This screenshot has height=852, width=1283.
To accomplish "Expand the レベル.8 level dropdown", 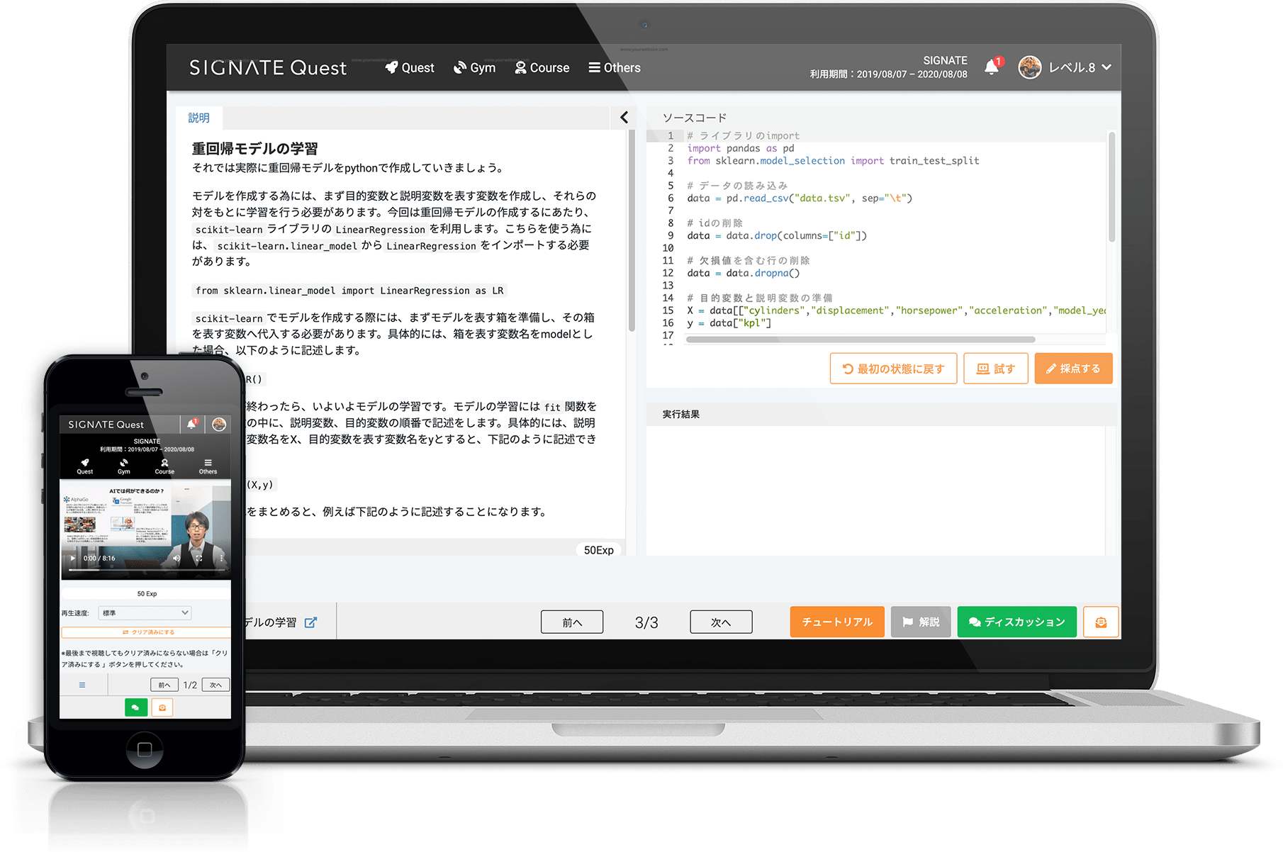I will click(x=1104, y=67).
